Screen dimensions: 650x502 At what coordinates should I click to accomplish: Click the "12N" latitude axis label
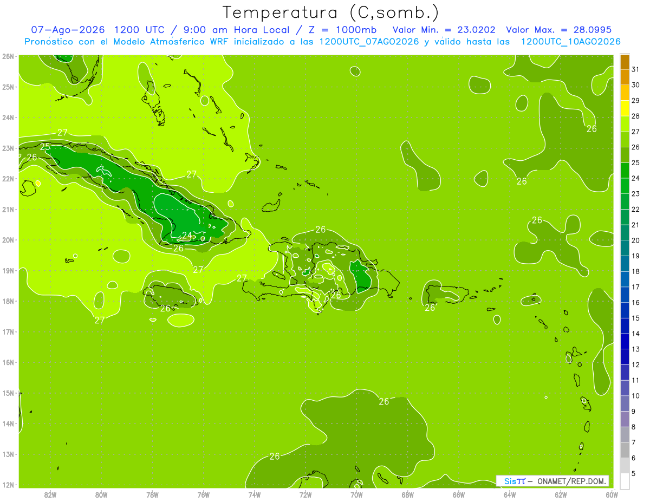coord(8,485)
